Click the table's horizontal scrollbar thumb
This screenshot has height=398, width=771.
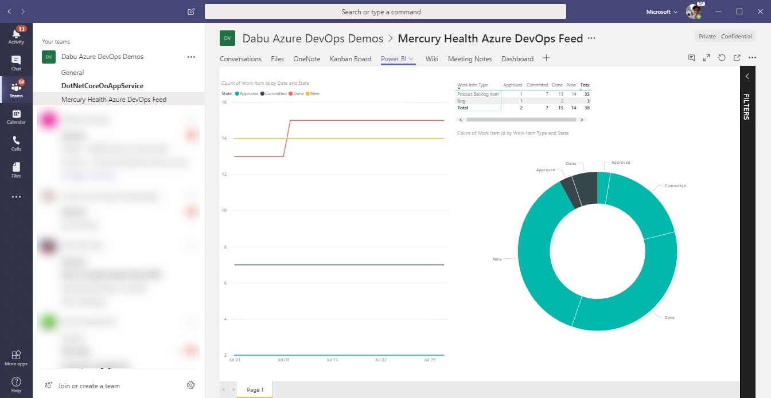(x=520, y=120)
